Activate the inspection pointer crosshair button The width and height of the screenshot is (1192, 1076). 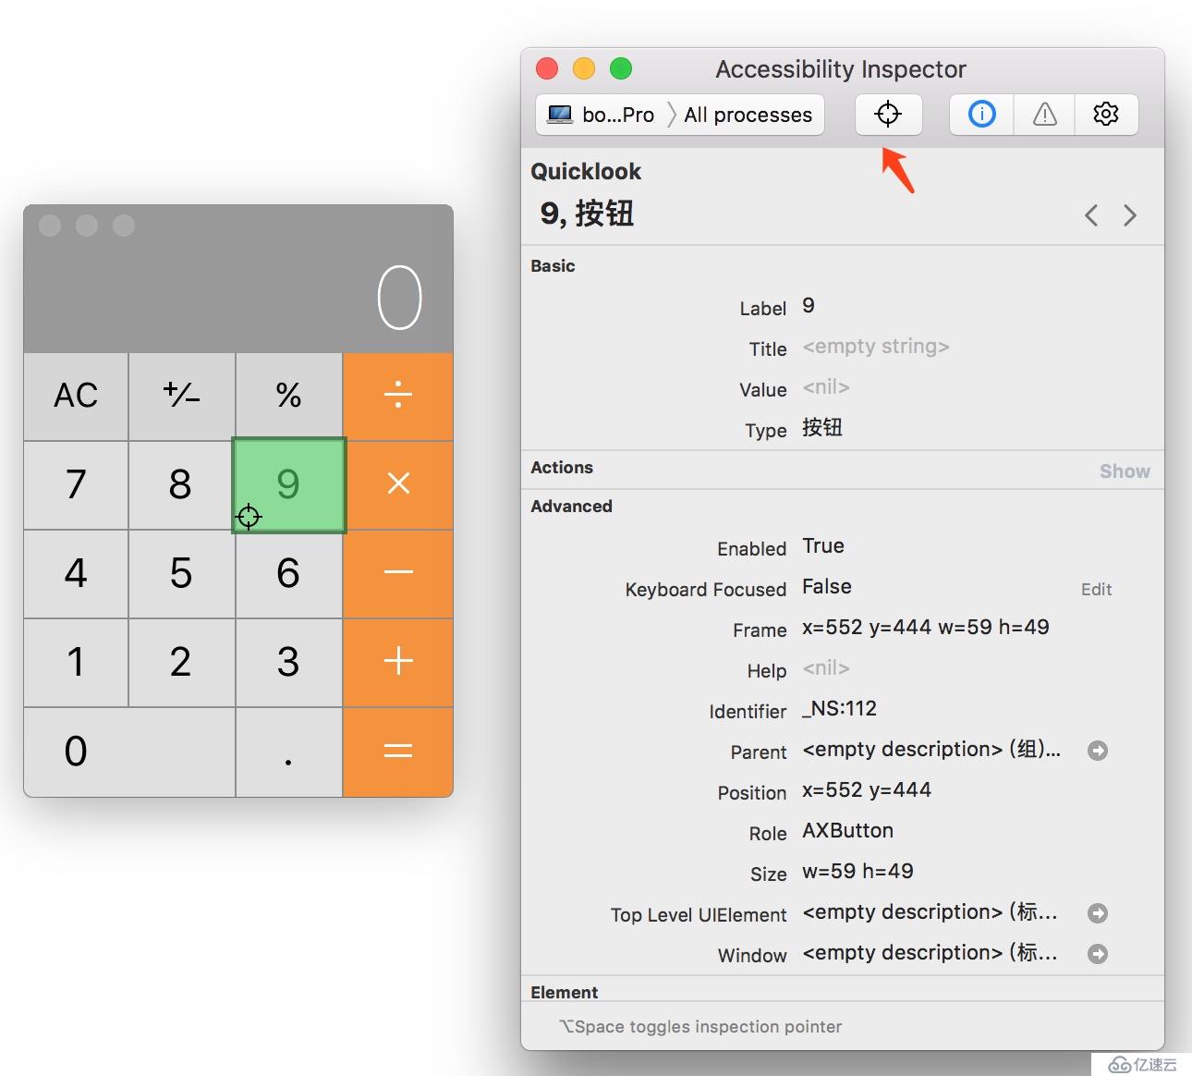click(x=888, y=114)
